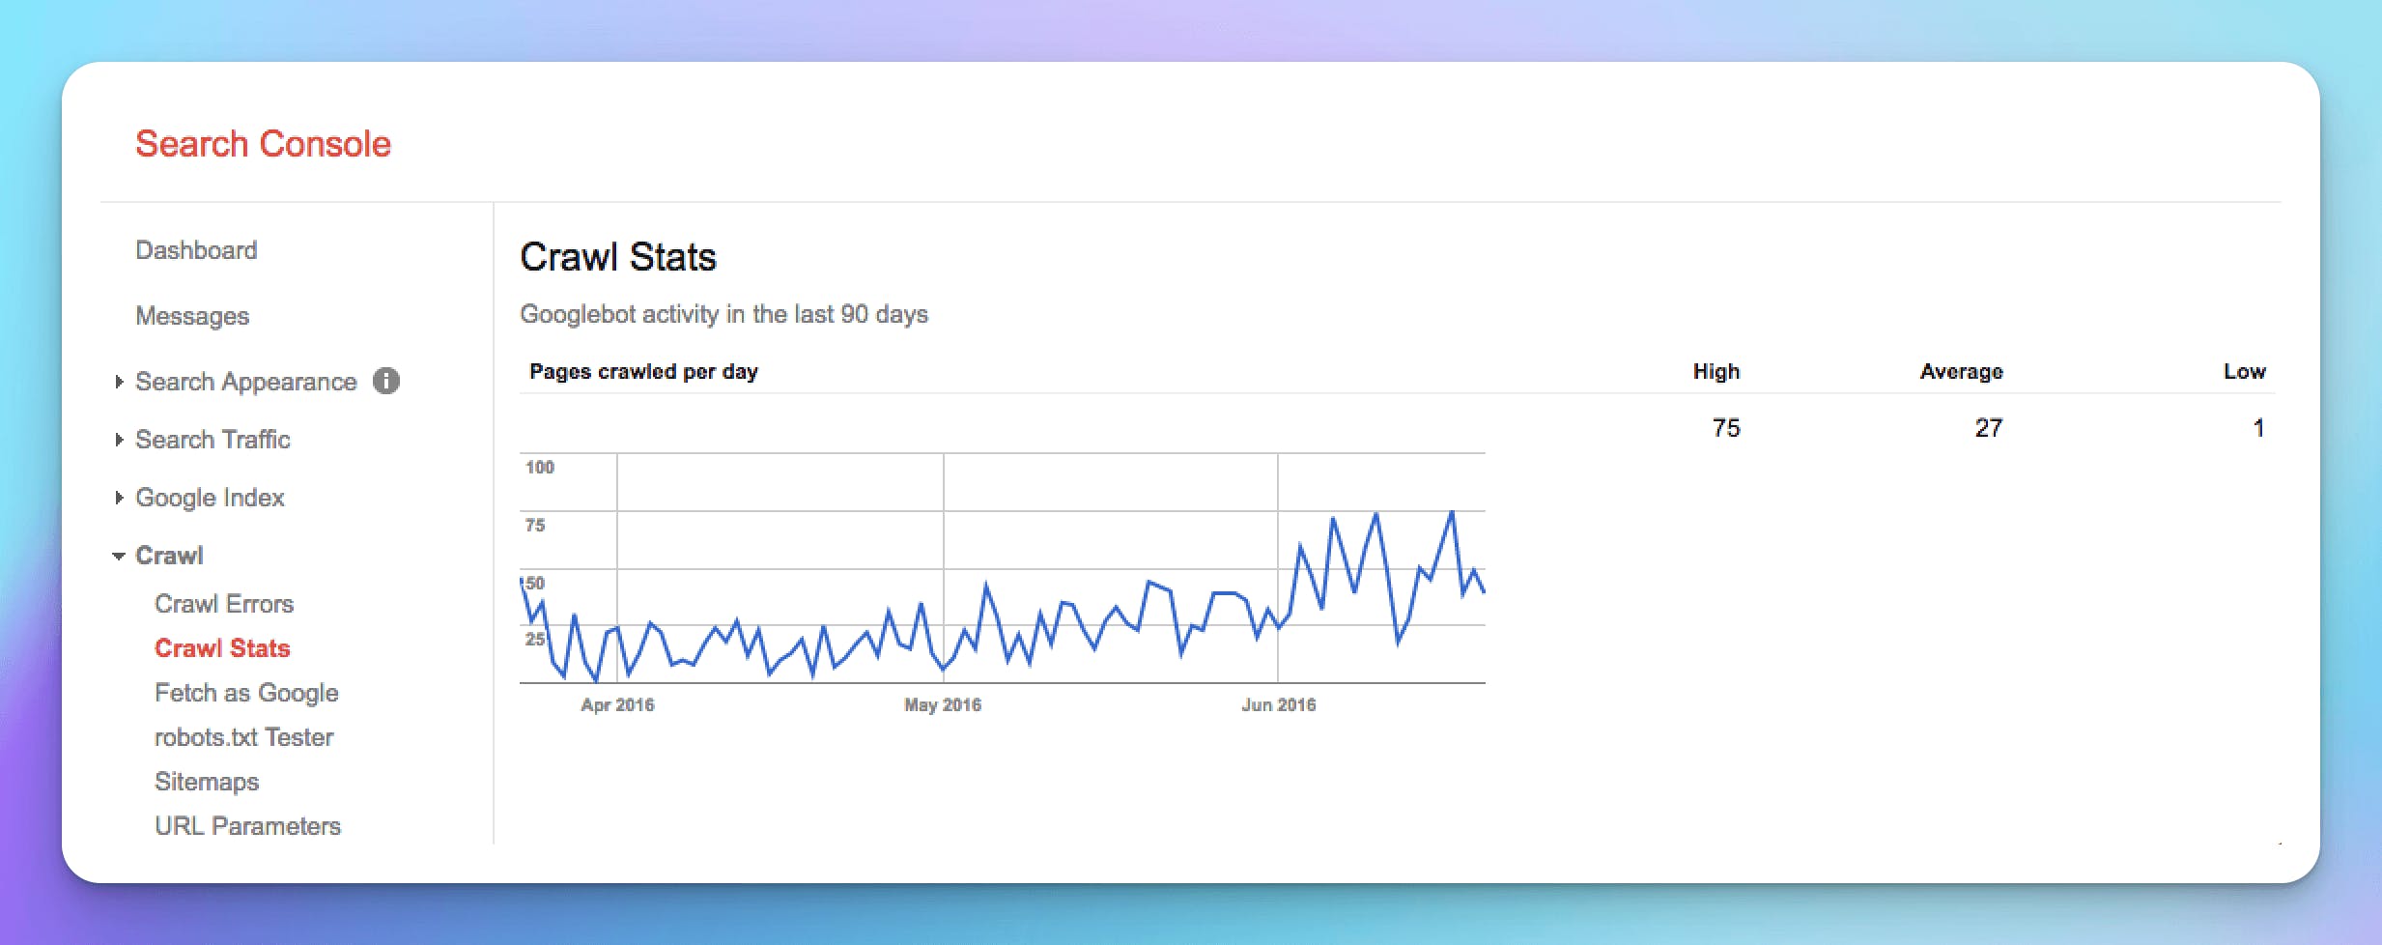
Task: Click 'Googlebot activity in the last 90 days'
Action: click(723, 314)
